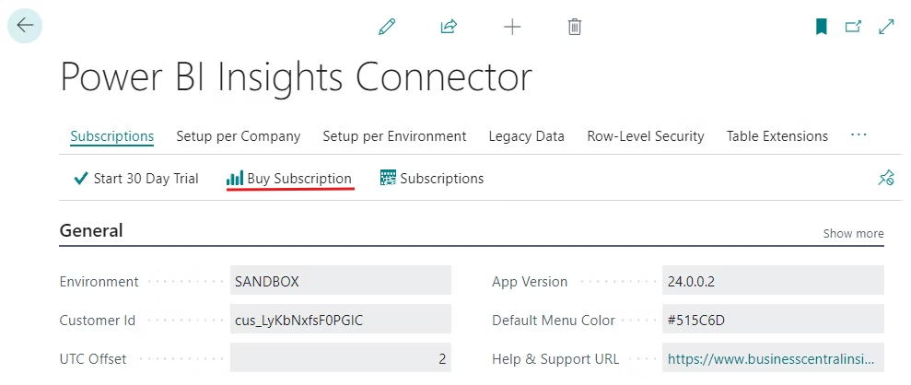This screenshot has height=385, width=911.
Task: Click the expand page arrows icon
Action: coord(887,27)
